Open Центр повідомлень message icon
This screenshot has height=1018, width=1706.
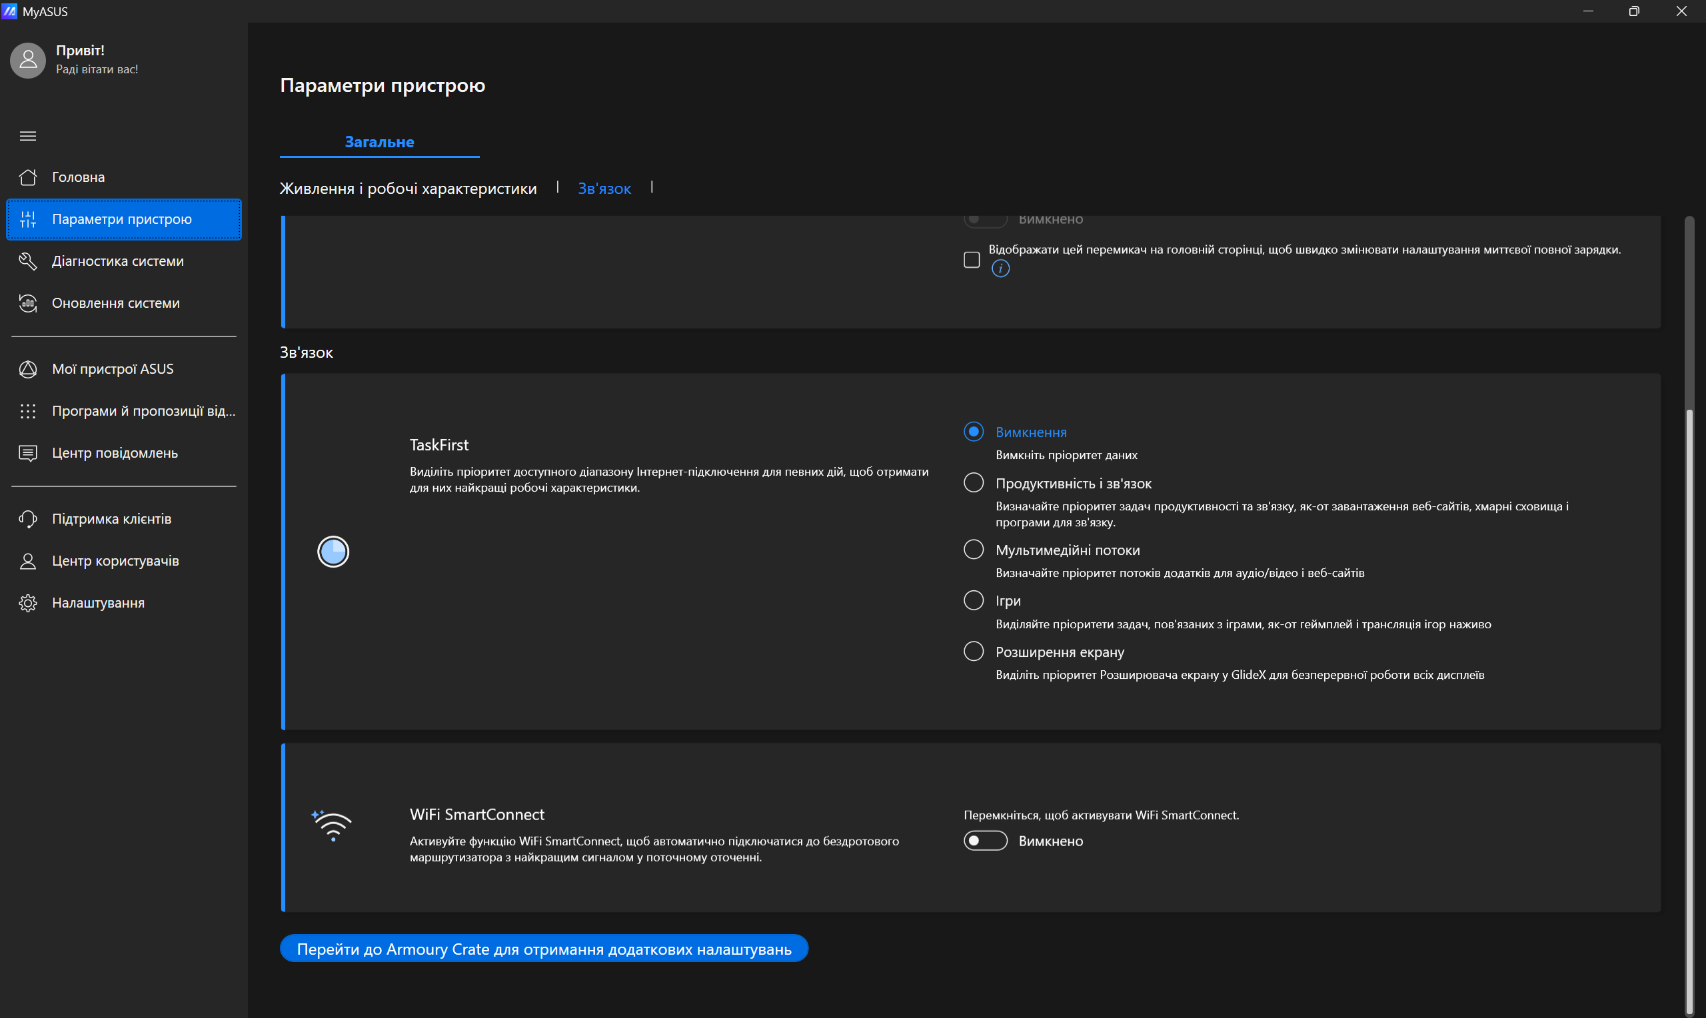coord(27,453)
